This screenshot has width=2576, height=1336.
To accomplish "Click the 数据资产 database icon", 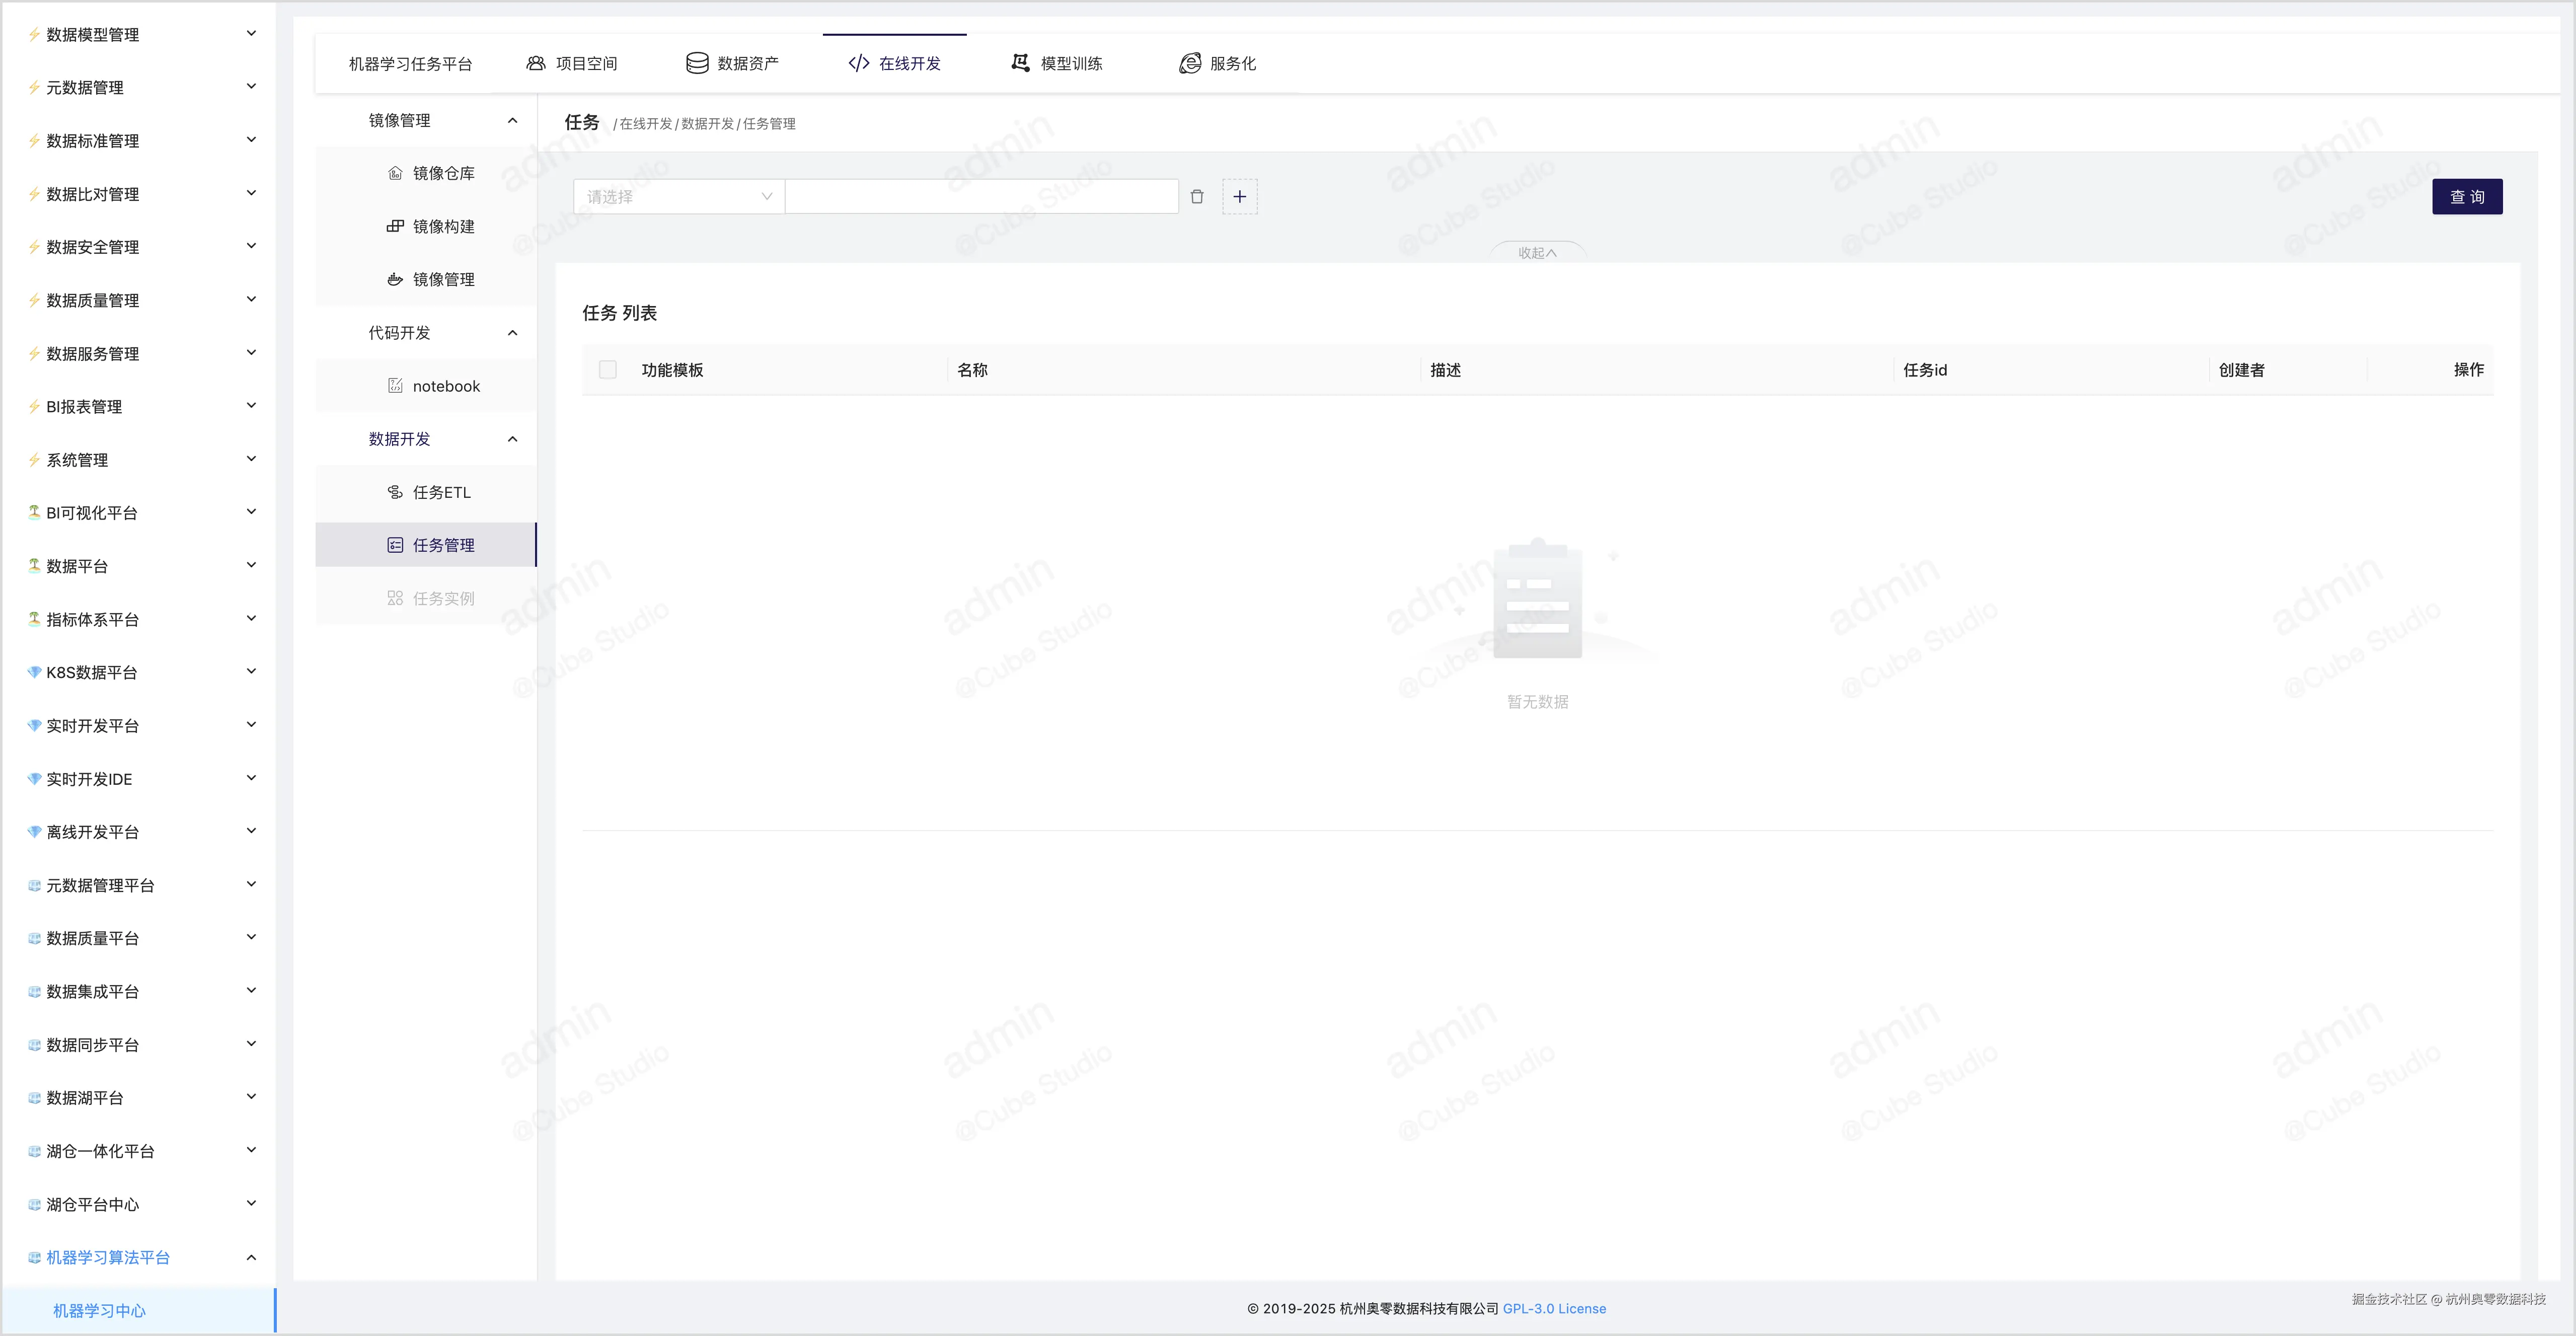I will click(697, 63).
